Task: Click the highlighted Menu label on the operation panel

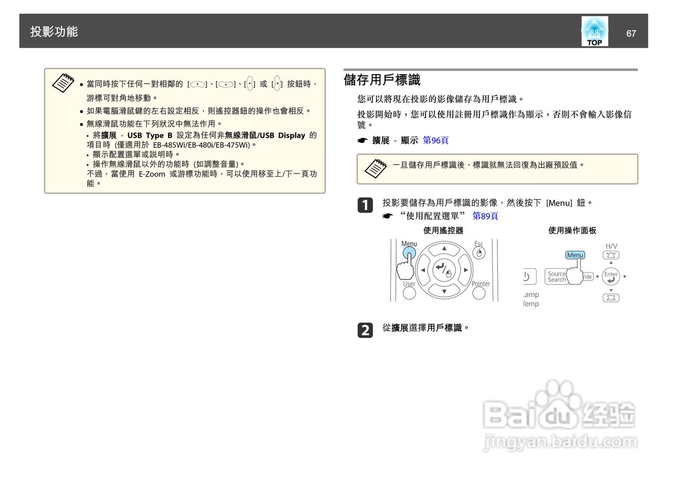Action: pos(576,255)
